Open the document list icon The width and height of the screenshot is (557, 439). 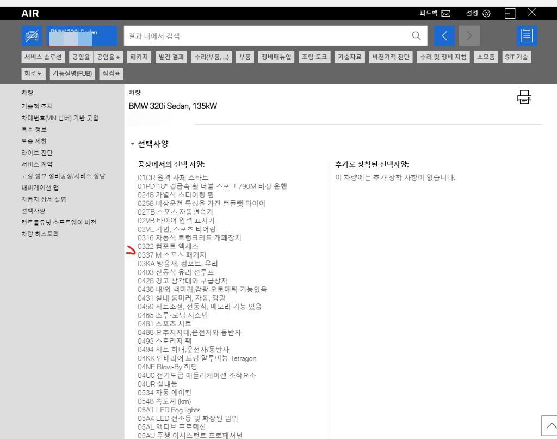[x=527, y=36]
